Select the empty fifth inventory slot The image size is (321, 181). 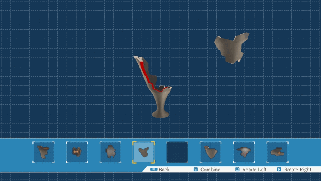pyautogui.click(x=177, y=152)
